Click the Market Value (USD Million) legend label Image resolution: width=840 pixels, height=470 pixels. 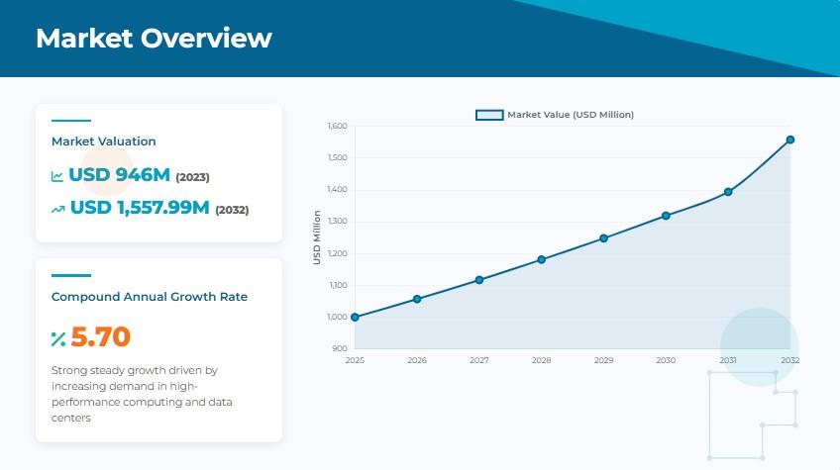click(x=571, y=115)
